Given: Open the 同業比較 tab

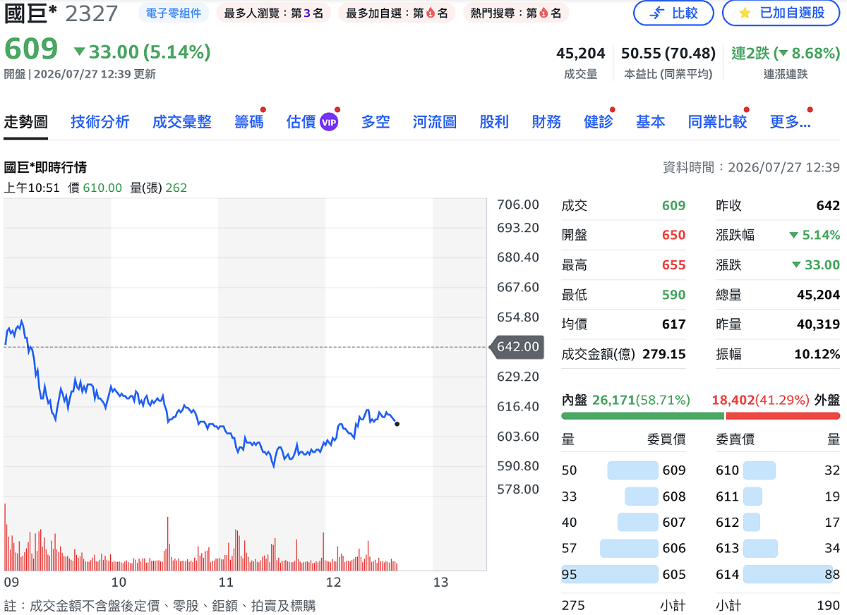Looking at the screenshot, I should pos(717,121).
